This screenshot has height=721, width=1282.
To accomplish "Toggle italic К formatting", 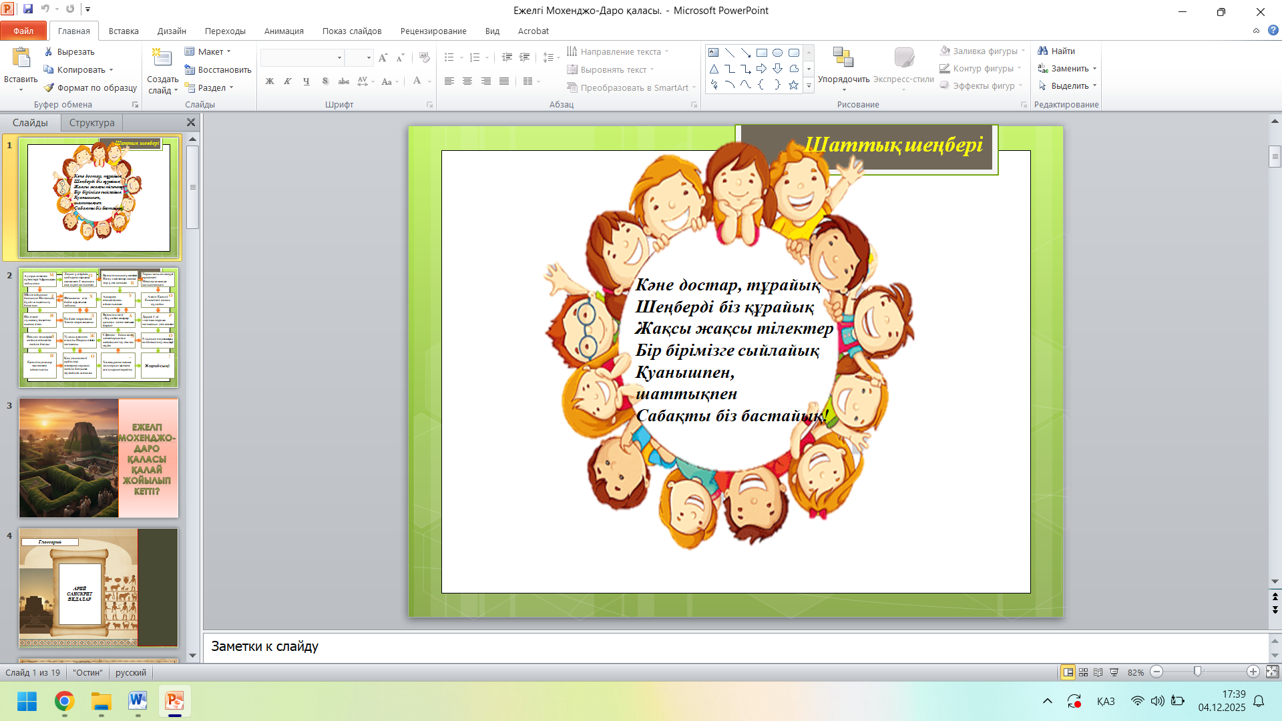I will [x=288, y=81].
